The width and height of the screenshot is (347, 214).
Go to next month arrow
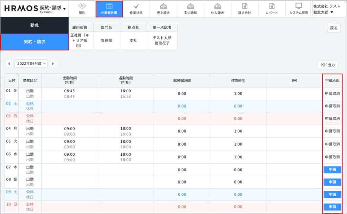53,63
